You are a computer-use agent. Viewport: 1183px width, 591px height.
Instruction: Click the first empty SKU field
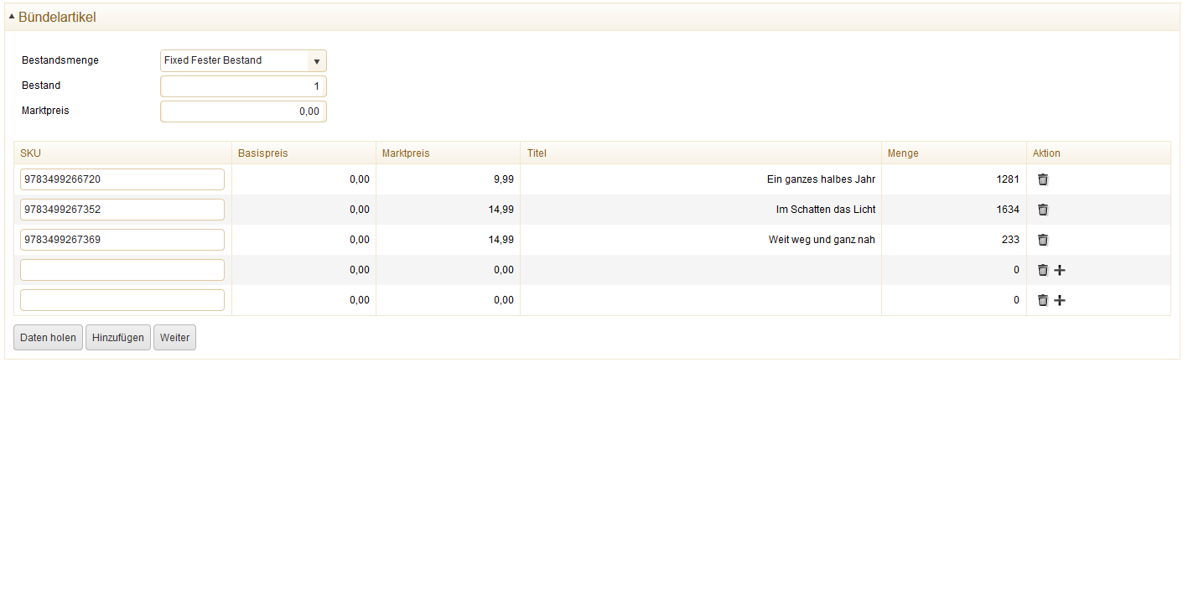(x=122, y=270)
